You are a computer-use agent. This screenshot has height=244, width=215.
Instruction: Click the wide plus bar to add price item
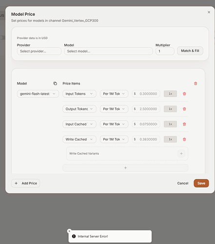(x=125, y=168)
